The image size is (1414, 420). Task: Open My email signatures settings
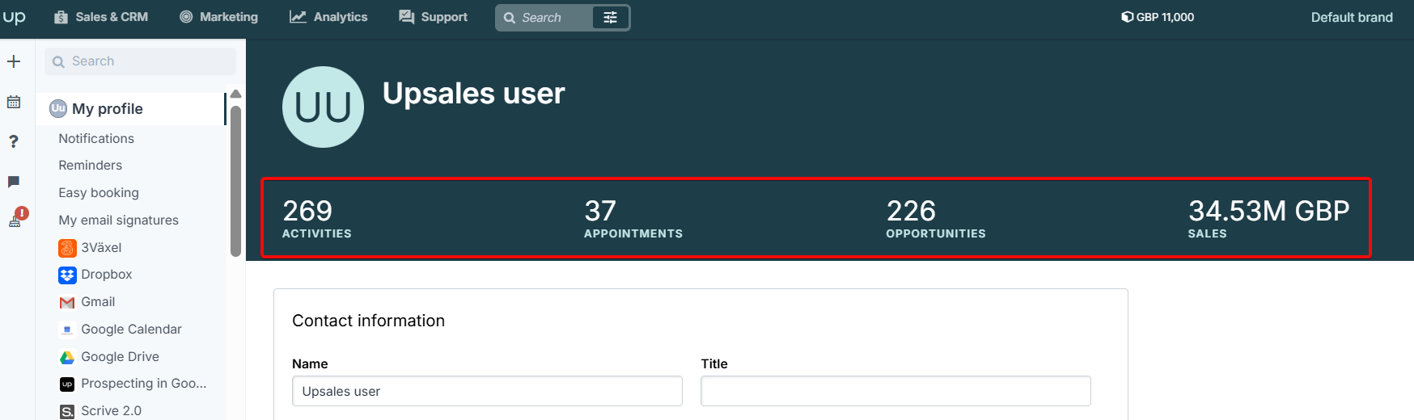tap(119, 220)
